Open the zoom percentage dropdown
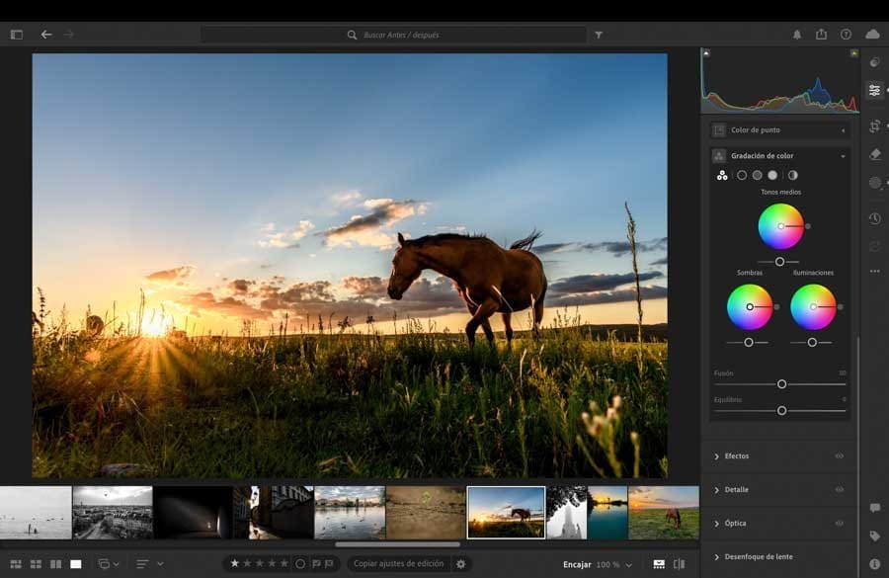The width and height of the screenshot is (889, 578). tap(628, 564)
